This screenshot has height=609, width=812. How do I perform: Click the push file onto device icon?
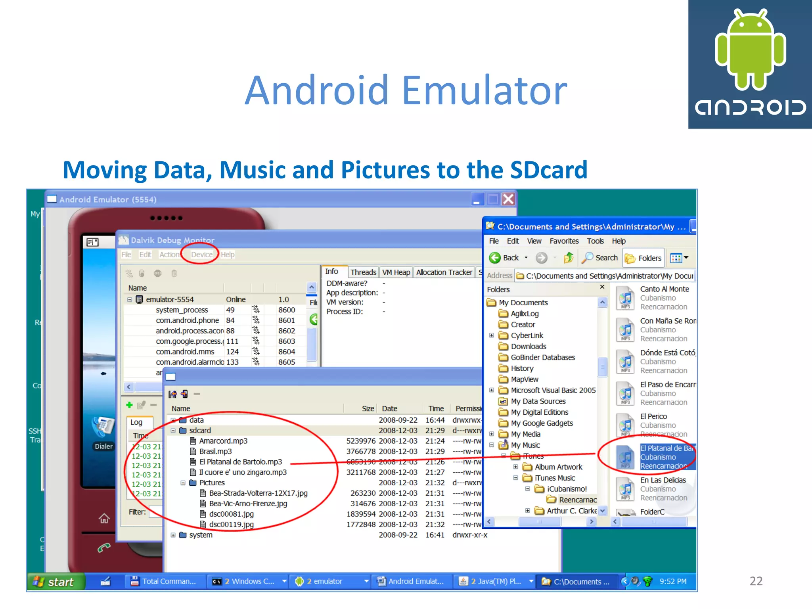tap(184, 394)
